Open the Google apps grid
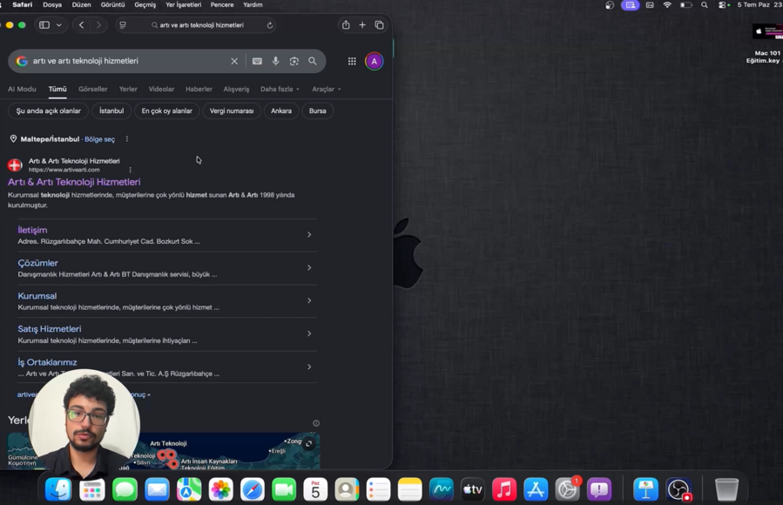Viewport: 783px width, 505px height. (x=352, y=61)
